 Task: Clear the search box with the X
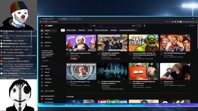[136, 26]
